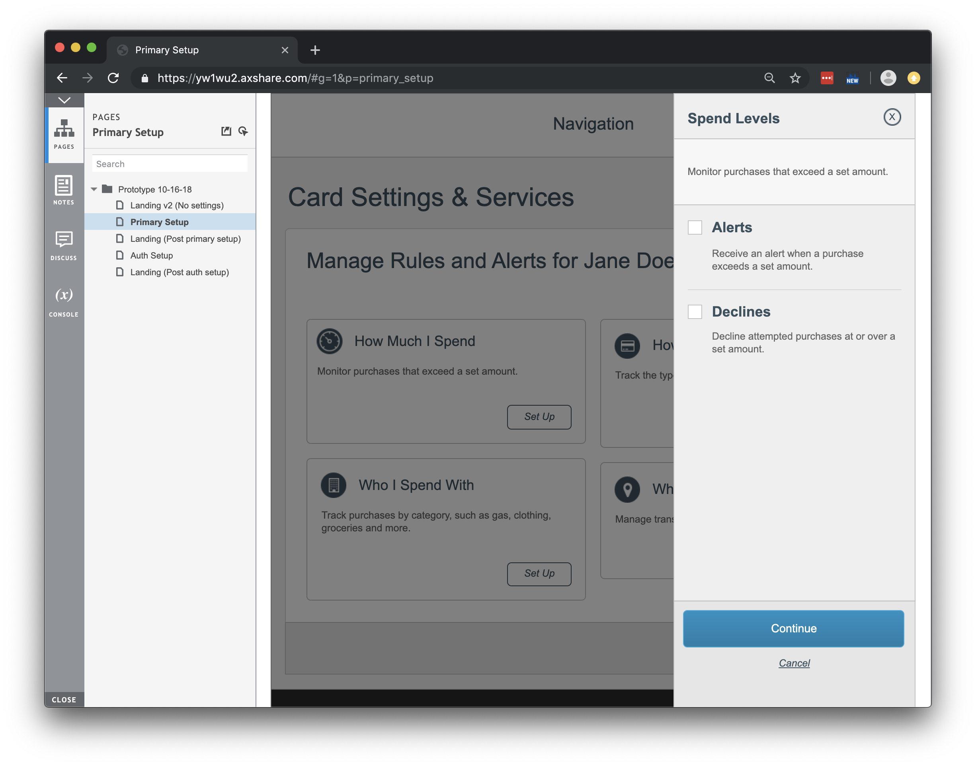Viewport: 976px width, 766px height.
Task: Click the location pin icon
Action: 627,489
